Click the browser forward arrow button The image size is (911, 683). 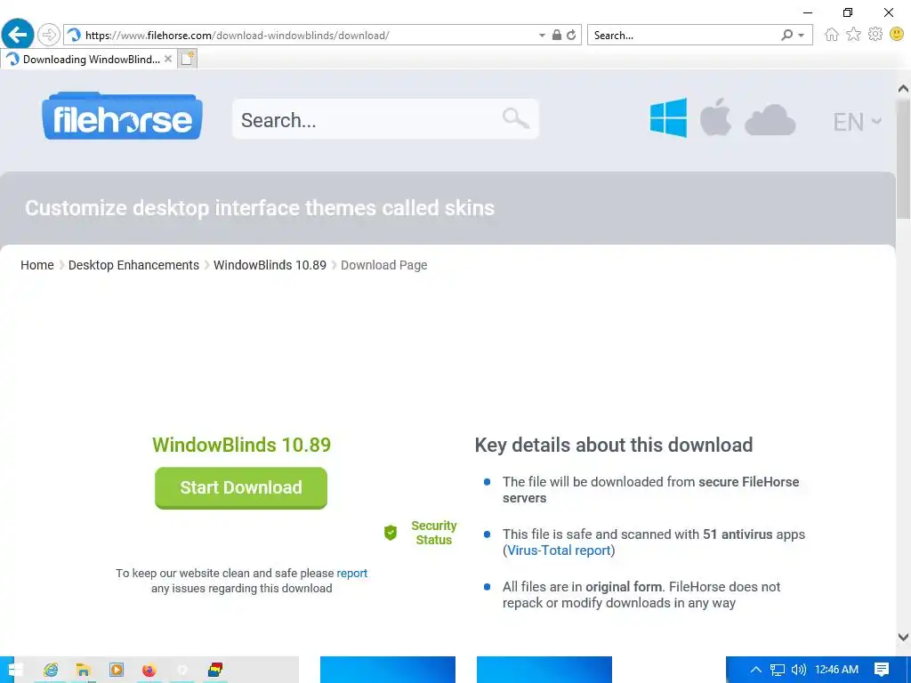click(x=49, y=35)
